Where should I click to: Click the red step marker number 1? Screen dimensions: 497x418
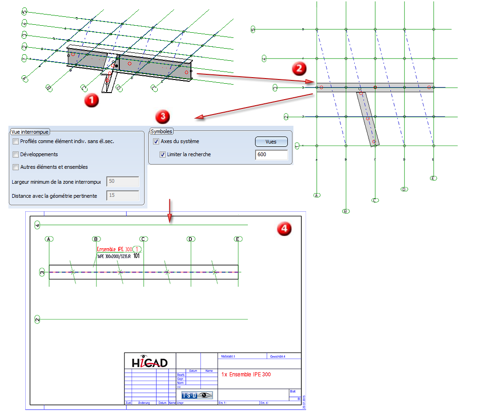pos(91,99)
